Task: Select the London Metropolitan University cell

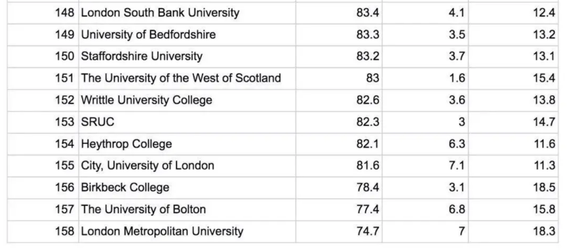Action: [187, 231]
